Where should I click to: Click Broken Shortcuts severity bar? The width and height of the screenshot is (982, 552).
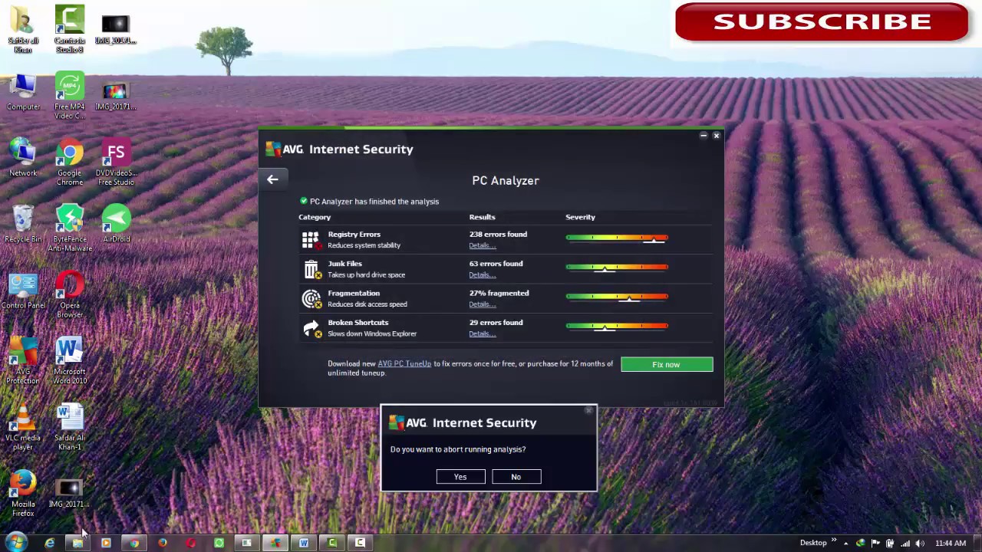point(617,326)
